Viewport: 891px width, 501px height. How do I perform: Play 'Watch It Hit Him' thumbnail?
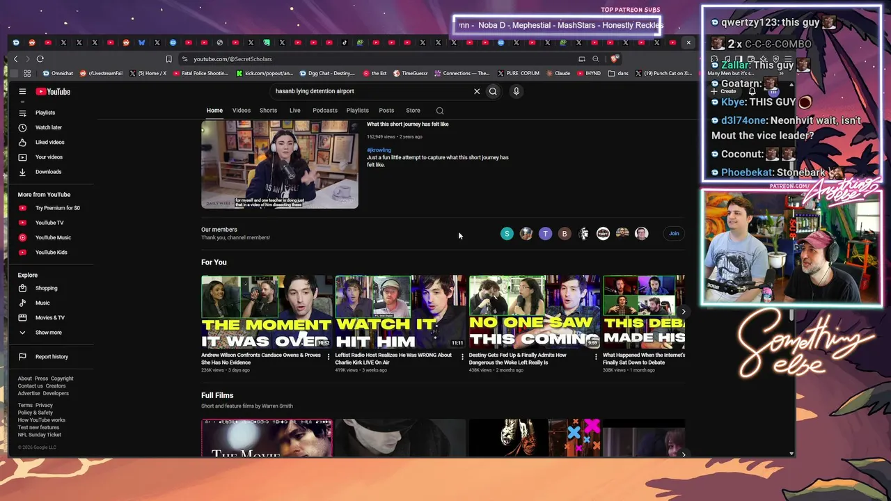click(x=400, y=312)
